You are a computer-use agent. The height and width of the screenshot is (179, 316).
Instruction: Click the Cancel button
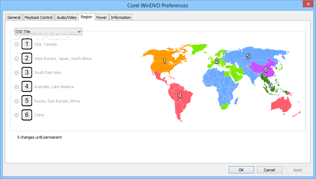pyautogui.click(x=270, y=170)
